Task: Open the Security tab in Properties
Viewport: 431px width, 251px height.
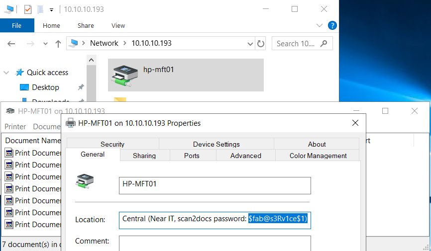Action: pos(112,144)
